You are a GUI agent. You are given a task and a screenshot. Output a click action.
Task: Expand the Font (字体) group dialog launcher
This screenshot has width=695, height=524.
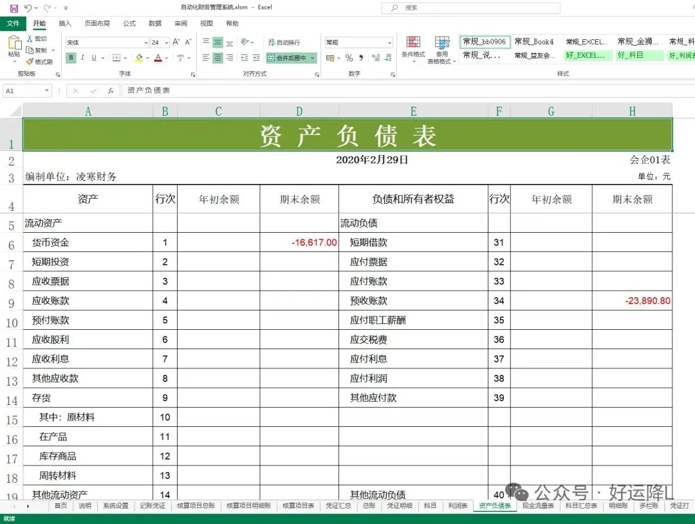[193, 75]
